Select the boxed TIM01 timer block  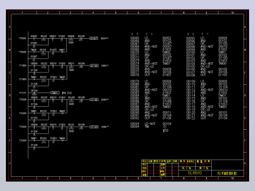click(55, 93)
